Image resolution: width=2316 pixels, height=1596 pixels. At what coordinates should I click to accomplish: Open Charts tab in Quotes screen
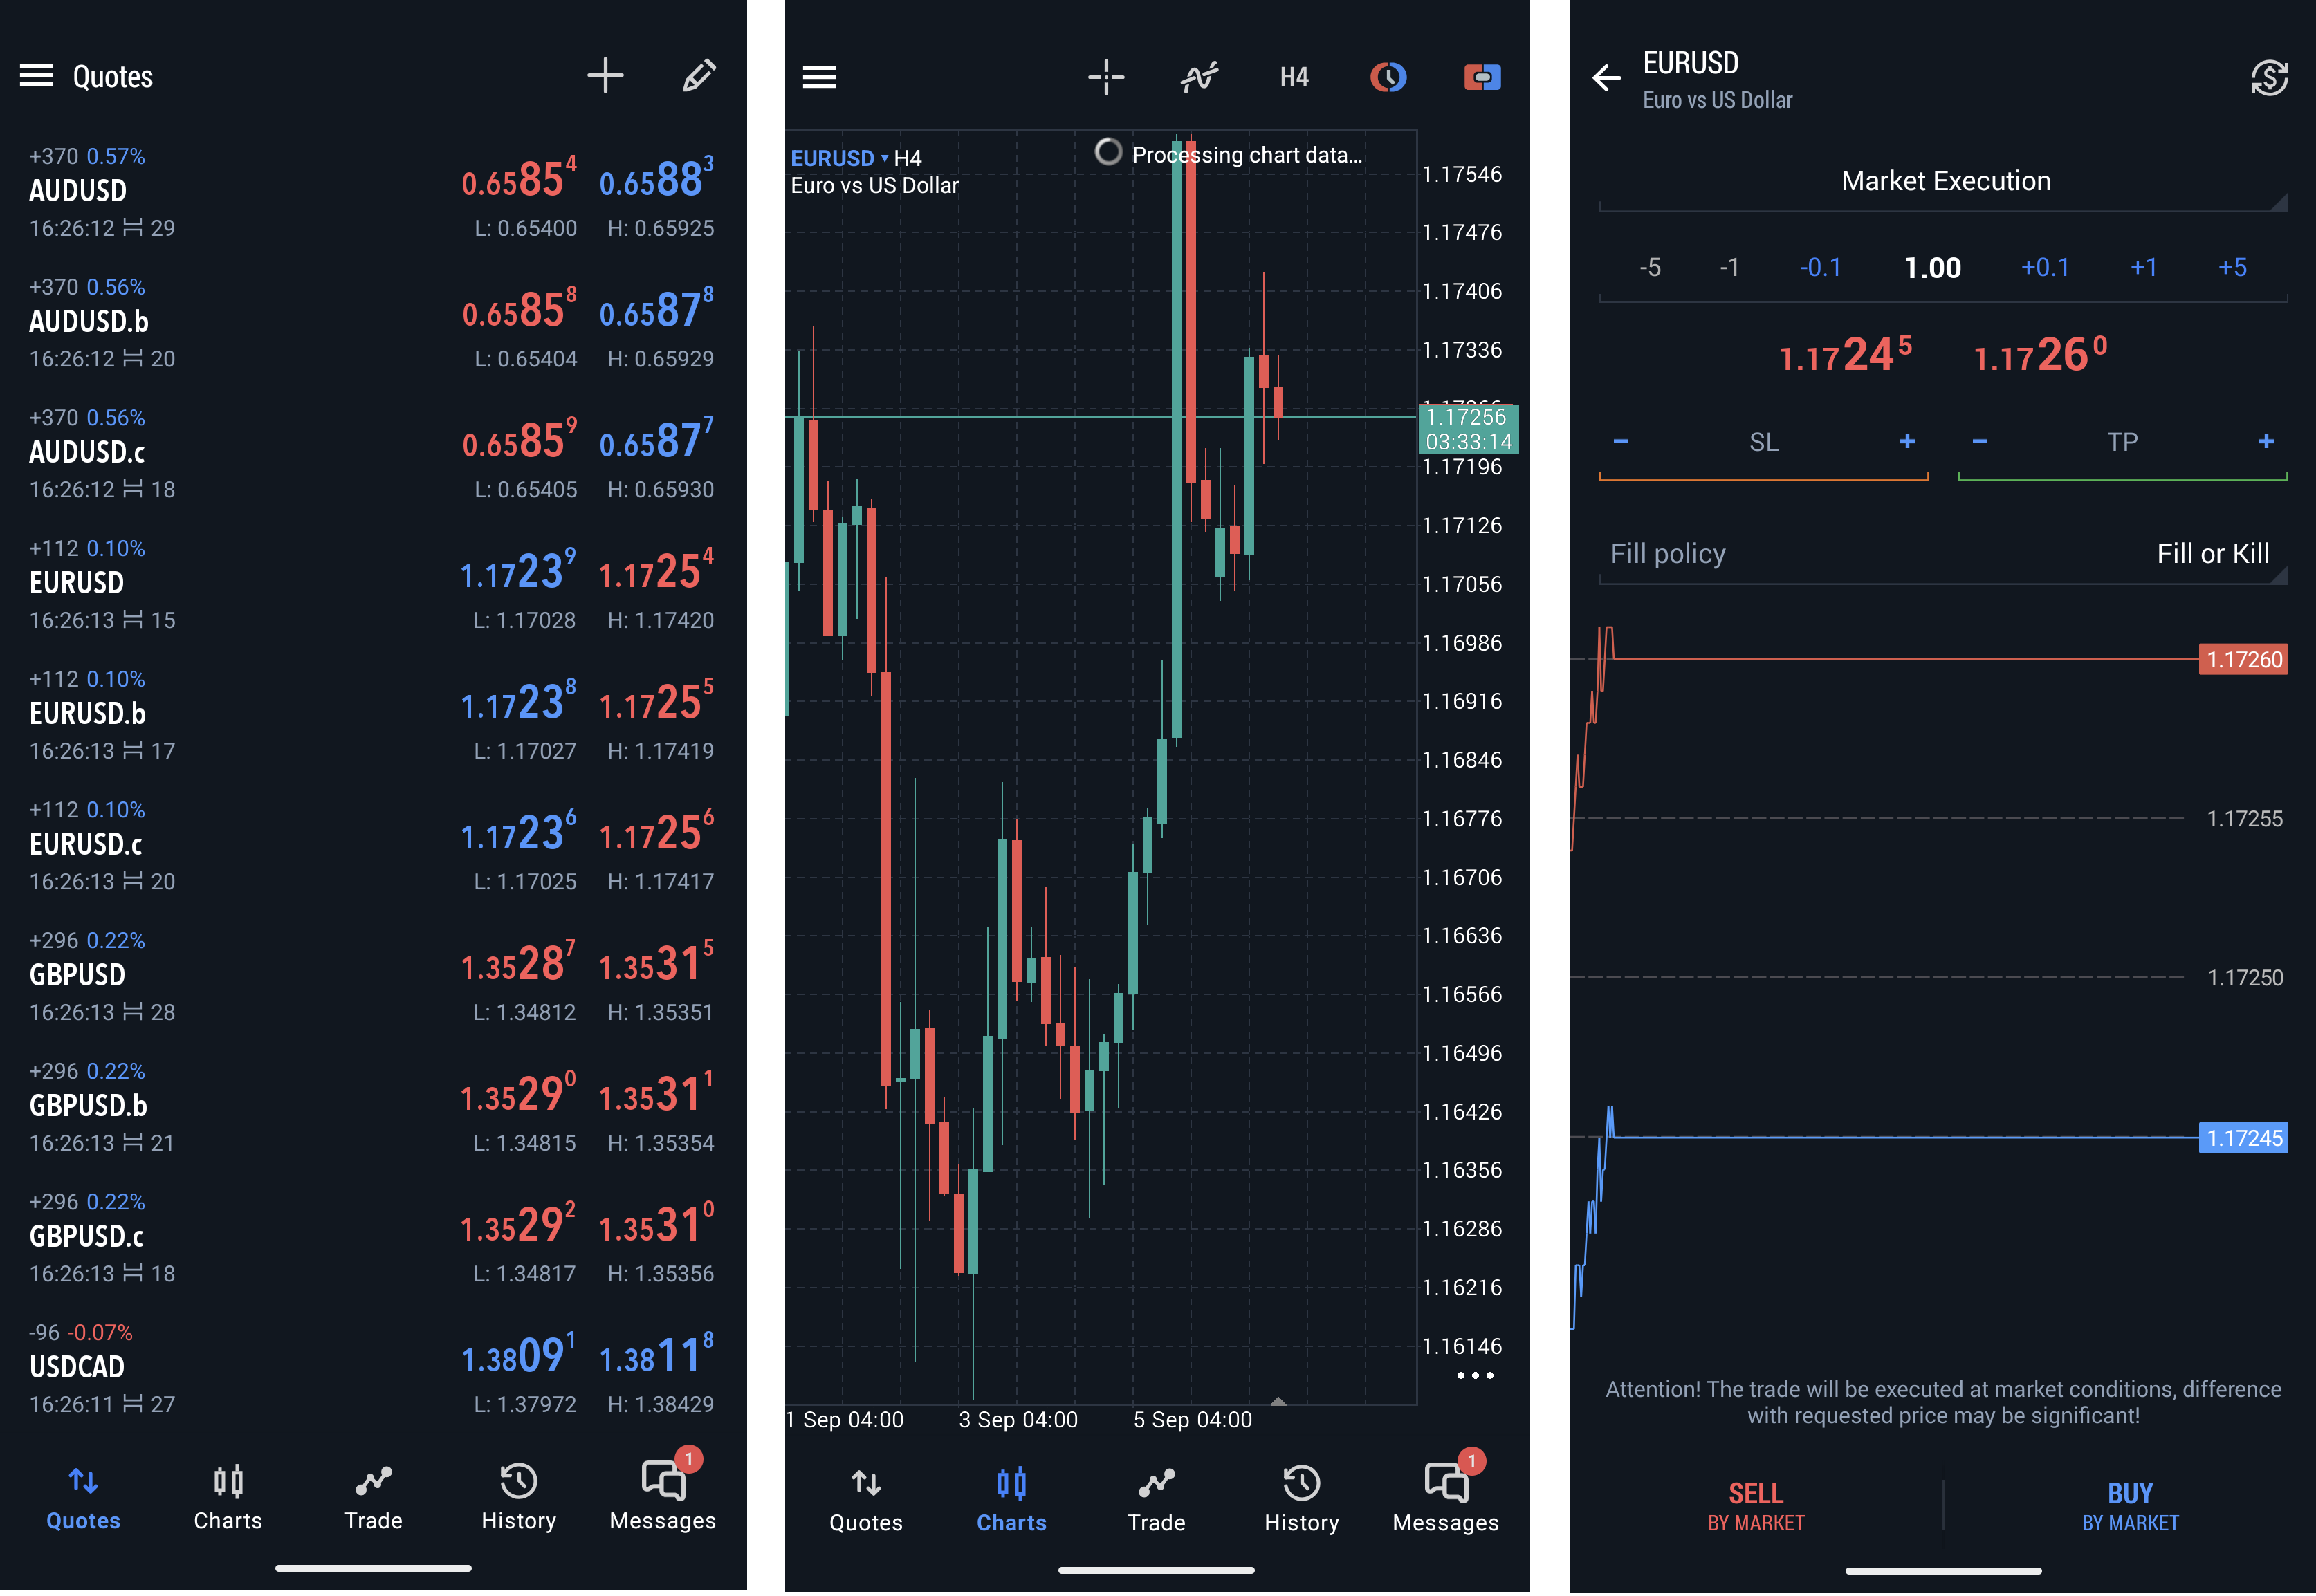[x=227, y=1497]
